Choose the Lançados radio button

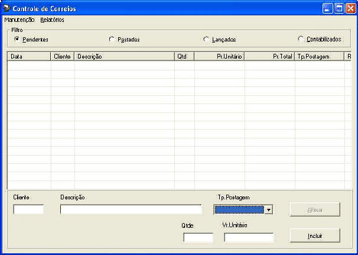coord(206,40)
